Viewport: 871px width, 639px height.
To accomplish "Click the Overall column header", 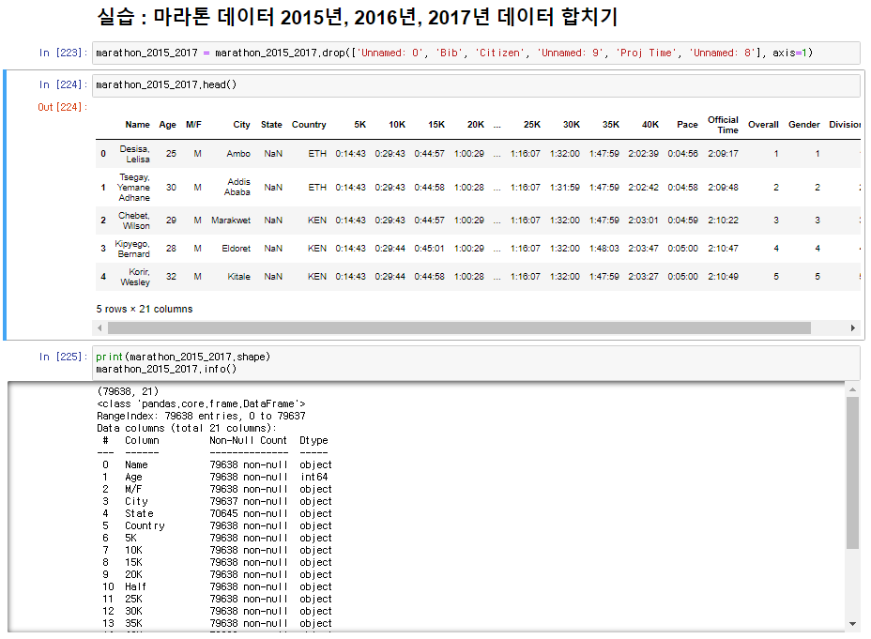I will [763, 125].
